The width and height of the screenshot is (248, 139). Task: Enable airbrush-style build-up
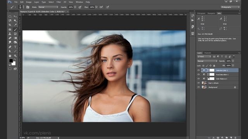tap(101, 7)
